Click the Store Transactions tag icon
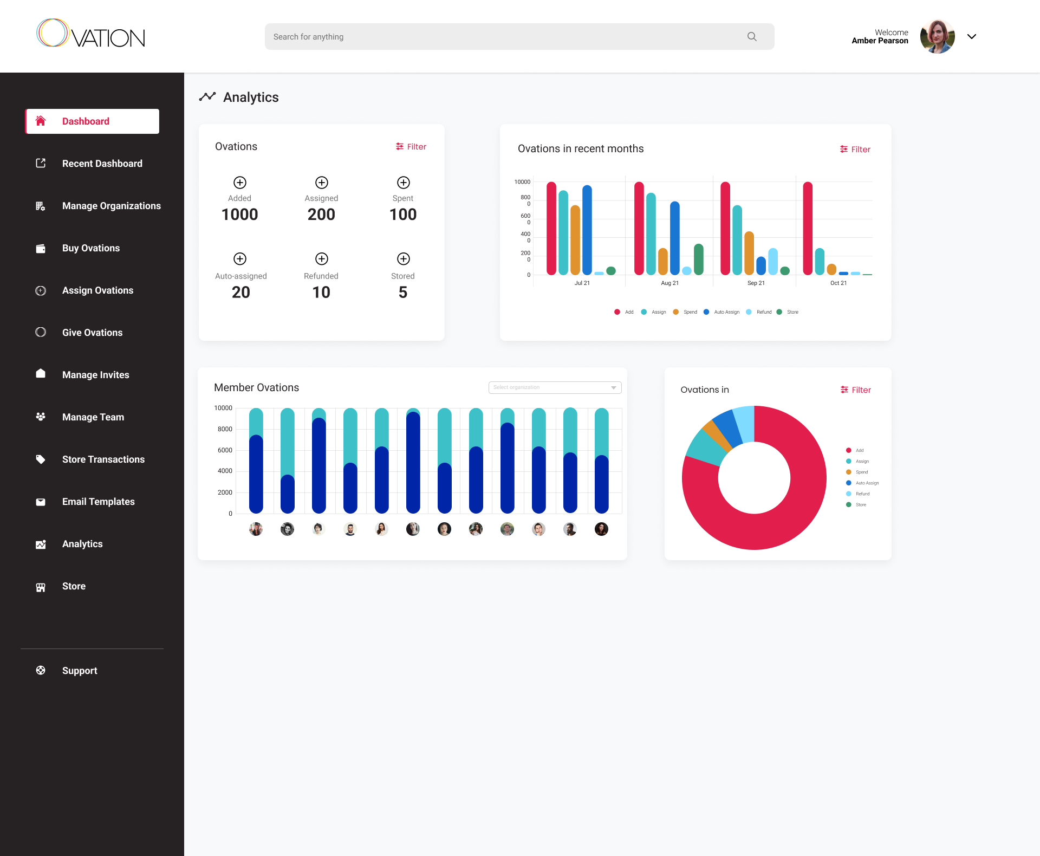Screen dimensions: 1040x856 click(x=41, y=459)
